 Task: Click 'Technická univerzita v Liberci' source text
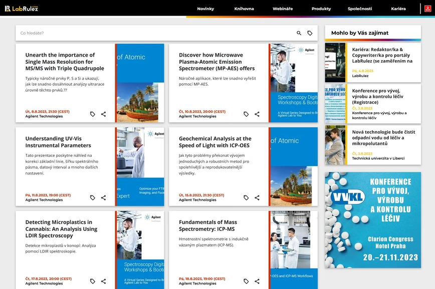378,158
